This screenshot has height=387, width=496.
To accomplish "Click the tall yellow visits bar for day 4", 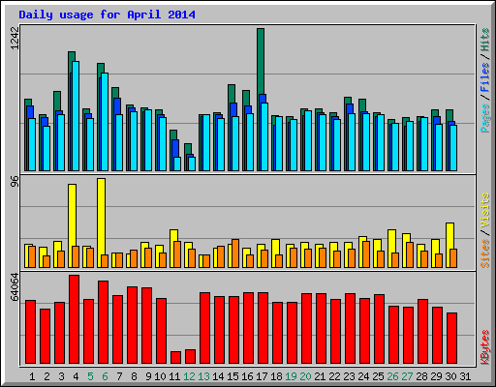I will pyautogui.click(x=72, y=215).
